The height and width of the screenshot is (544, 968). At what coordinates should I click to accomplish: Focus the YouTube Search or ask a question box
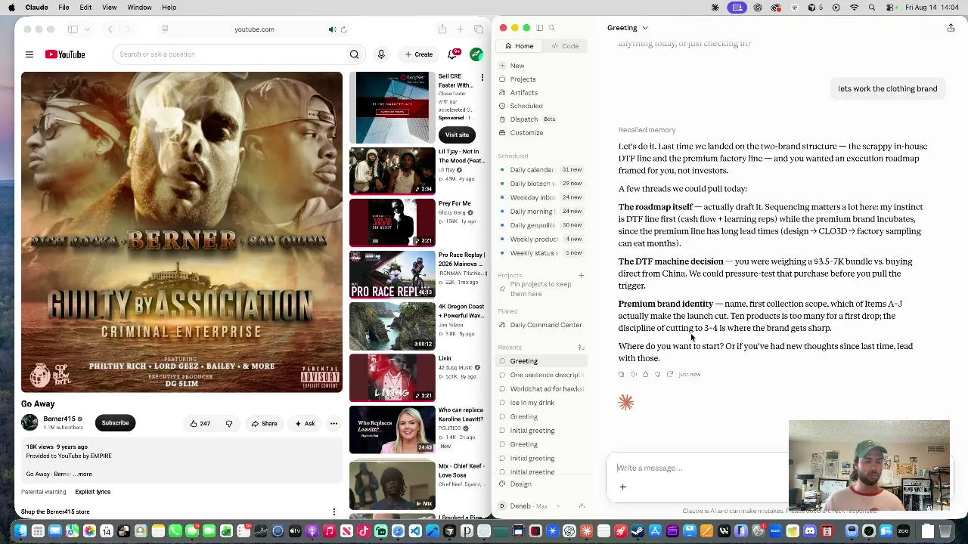click(x=231, y=54)
